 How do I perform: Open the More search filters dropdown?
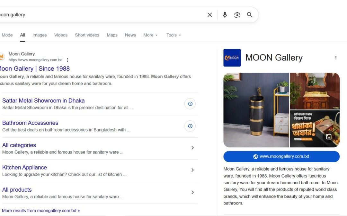tap(150, 35)
